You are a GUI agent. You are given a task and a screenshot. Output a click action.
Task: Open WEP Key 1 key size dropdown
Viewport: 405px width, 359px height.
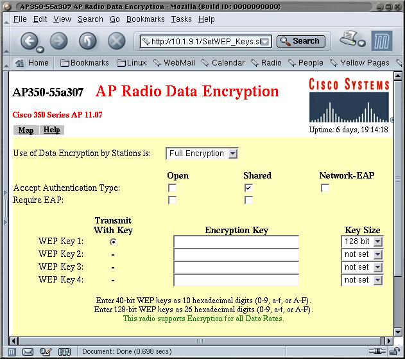[362, 241]
